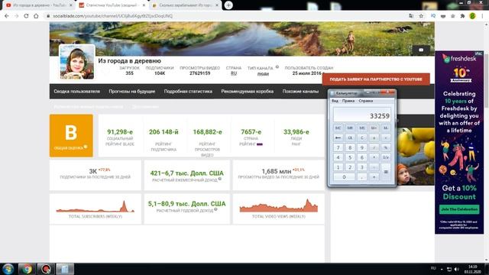The image size is (489, 275).
Task: Click the screen recorder icon on taskbar
Action: pos(46,269)
